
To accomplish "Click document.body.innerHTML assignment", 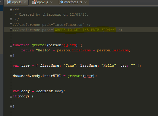I will coord(37,76).
